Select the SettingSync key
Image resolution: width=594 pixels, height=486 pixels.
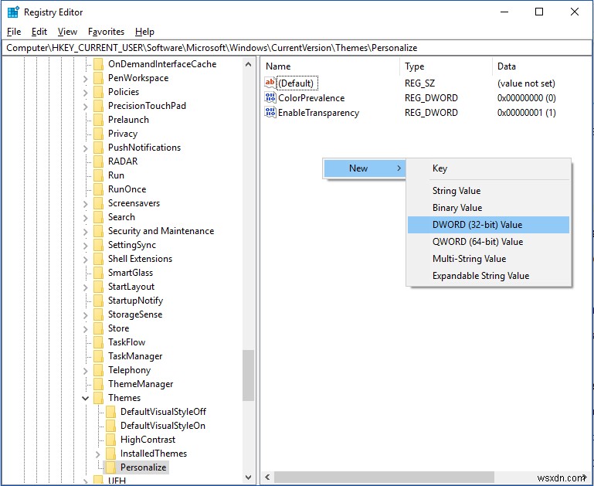132,245
